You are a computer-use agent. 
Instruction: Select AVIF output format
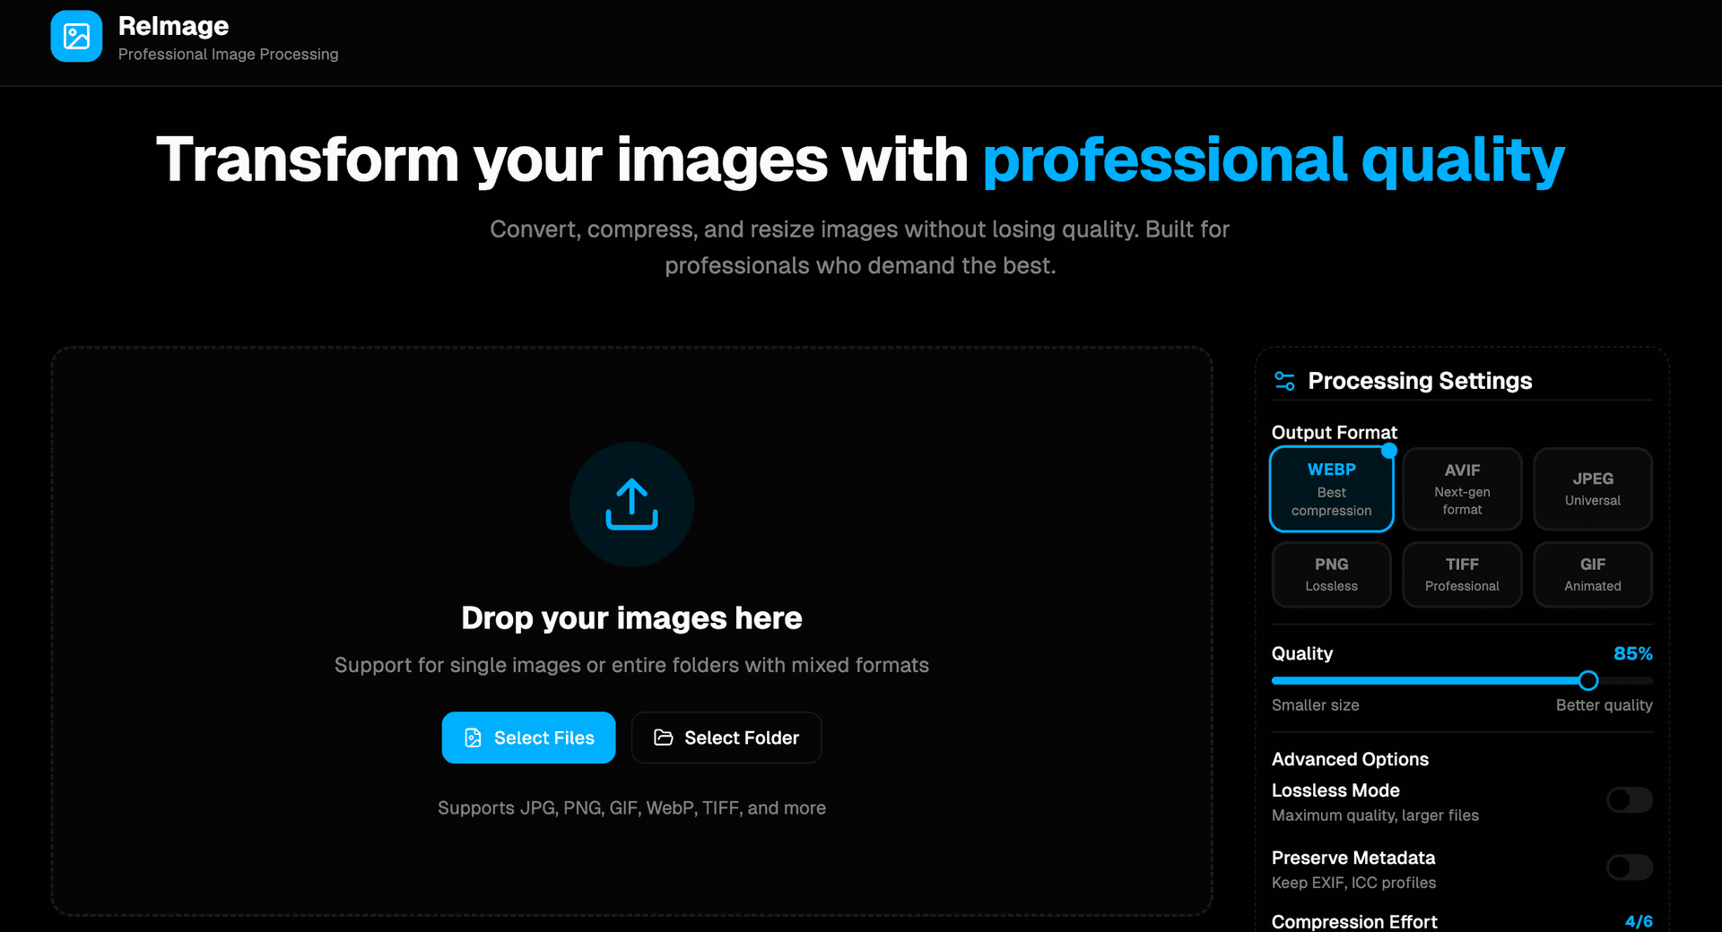1462,488
